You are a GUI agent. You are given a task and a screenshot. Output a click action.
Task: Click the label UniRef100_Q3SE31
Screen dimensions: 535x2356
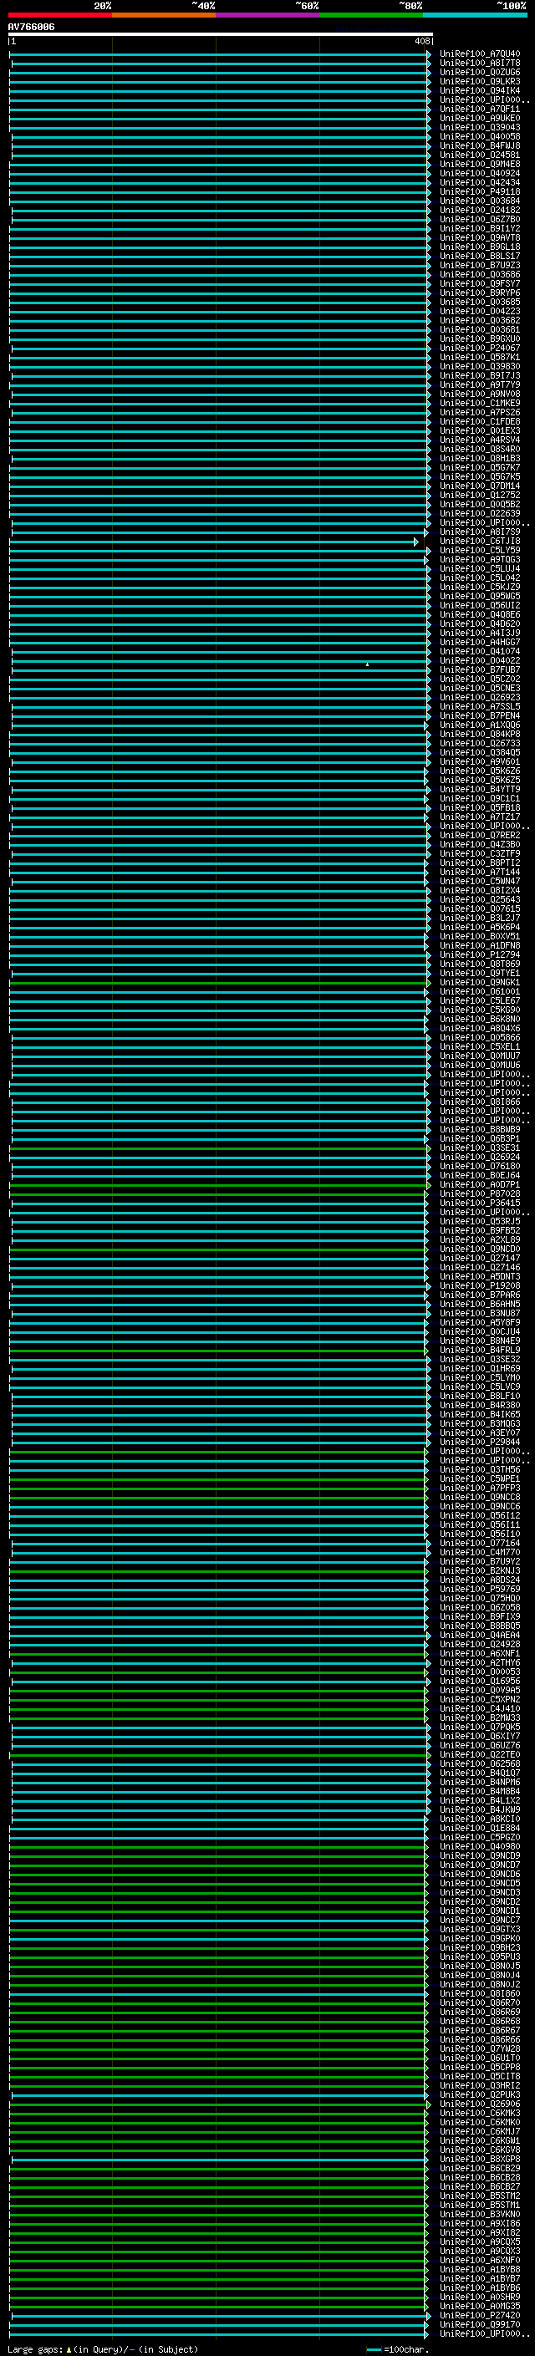(x=480, y=1147)
